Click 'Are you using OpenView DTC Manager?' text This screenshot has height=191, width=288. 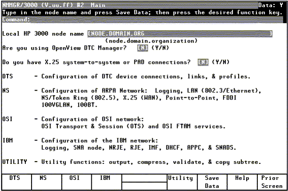tap(64, 48)
